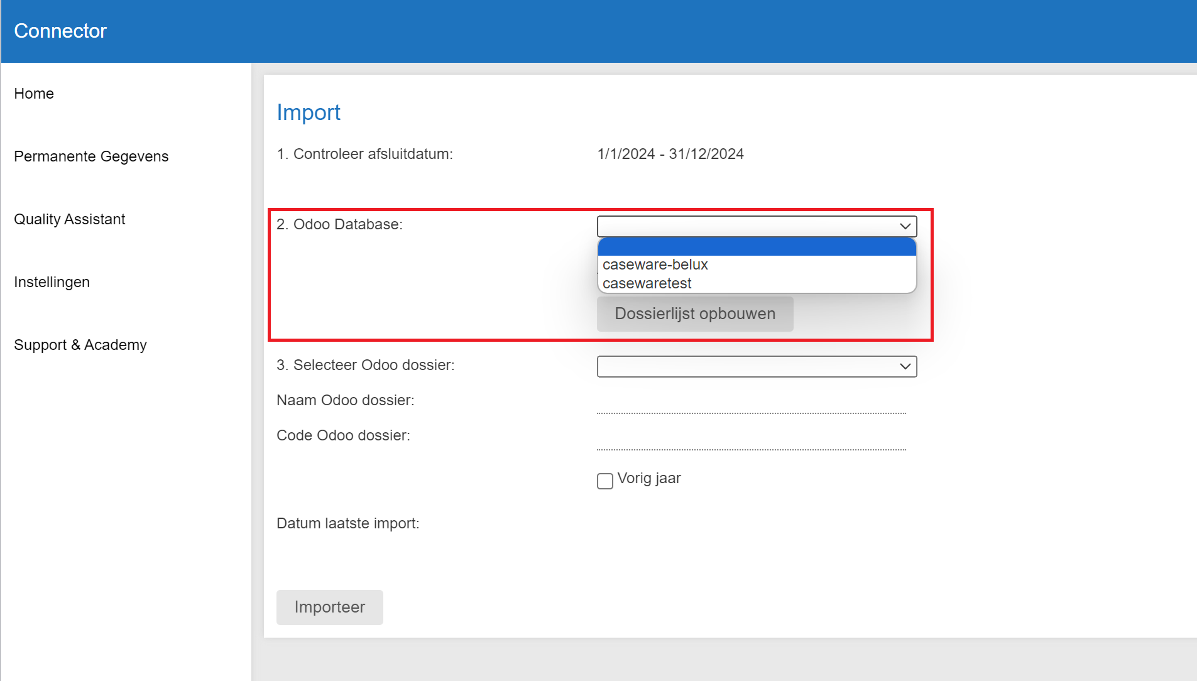Image resolution: width=1197 pixels, height=681 pixels.
Task: Focus the Code Odoo dossier field
Action: coord(751,441)
